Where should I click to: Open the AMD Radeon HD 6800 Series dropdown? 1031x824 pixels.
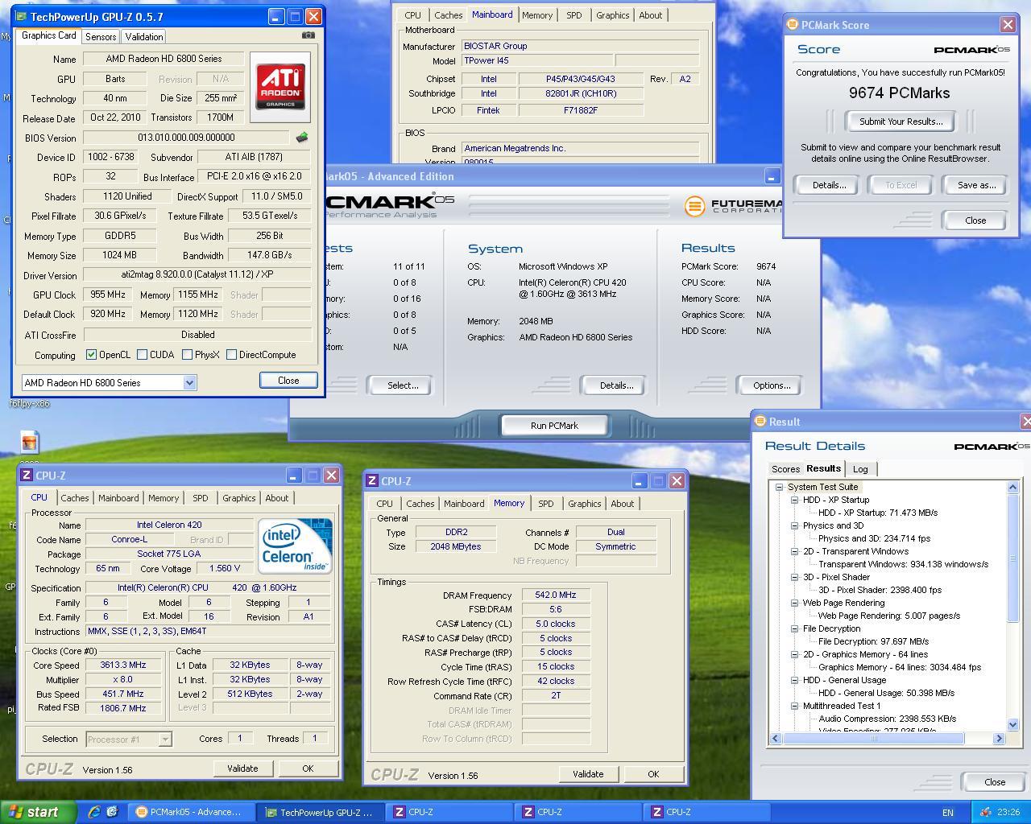[189, 383]
